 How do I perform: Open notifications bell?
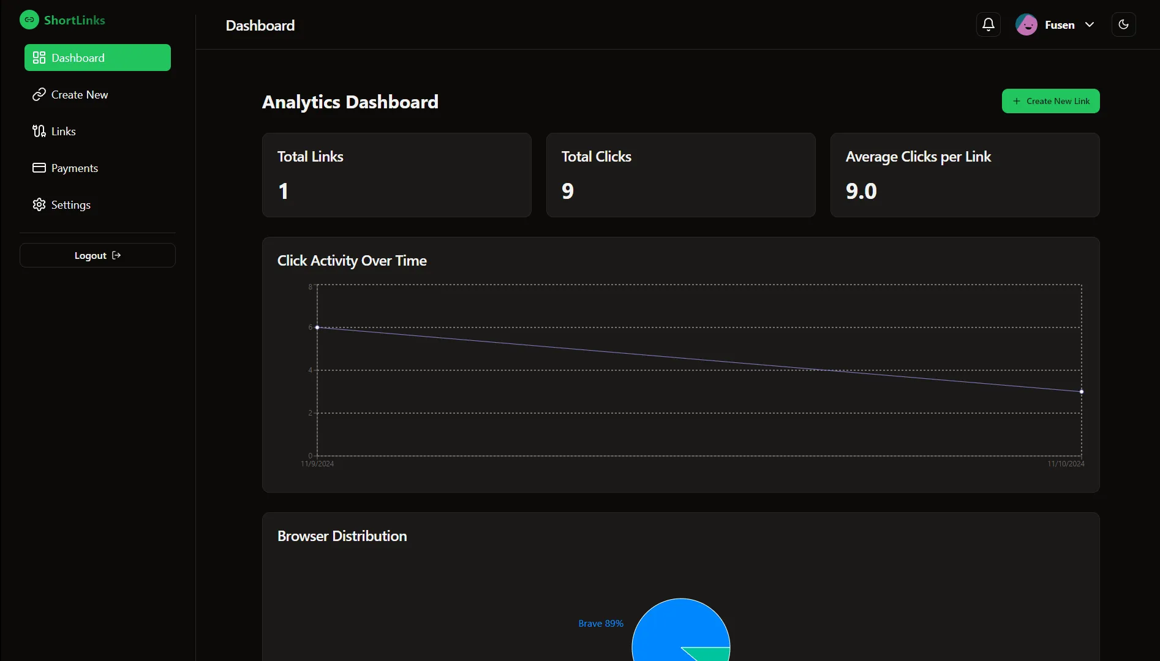click(x=989, y=24)
